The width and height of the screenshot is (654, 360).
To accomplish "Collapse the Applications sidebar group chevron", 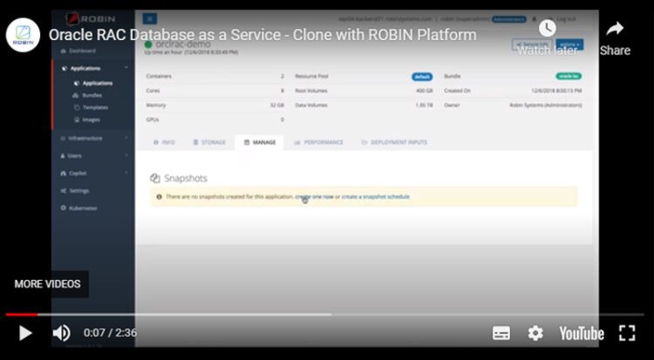I will [126, 68].
